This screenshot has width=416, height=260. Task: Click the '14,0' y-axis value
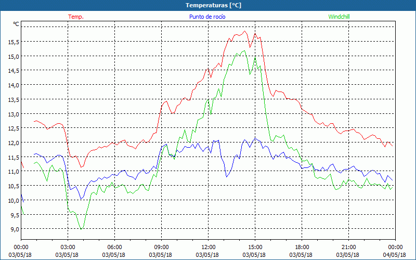(x=14, y=85)
